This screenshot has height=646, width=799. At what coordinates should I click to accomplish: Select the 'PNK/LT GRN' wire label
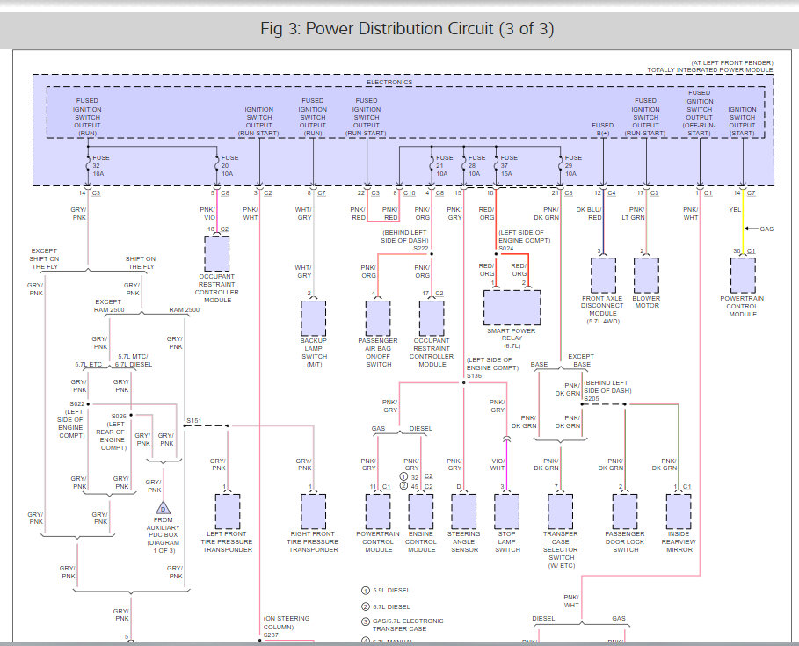click(x=633, y=214)
